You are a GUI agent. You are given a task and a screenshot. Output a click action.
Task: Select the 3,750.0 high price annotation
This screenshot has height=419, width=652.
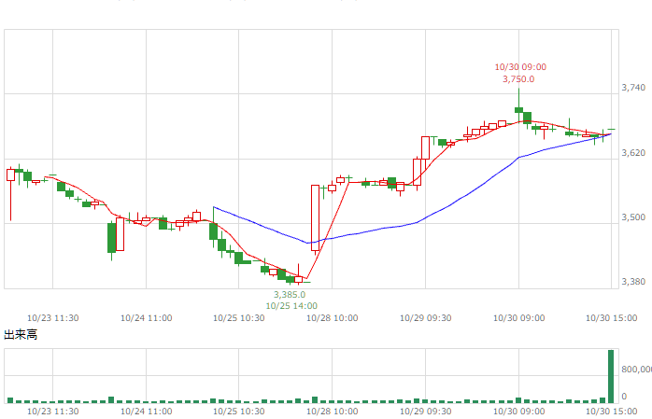pyautogui.click(x=518, y=79)
